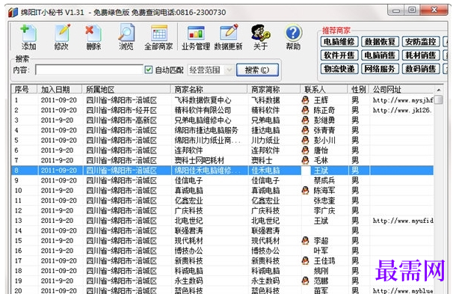This screenshot has width=459, height=294.
Task: Click the 搜索(C) button
Action: [x=257, y=70]
